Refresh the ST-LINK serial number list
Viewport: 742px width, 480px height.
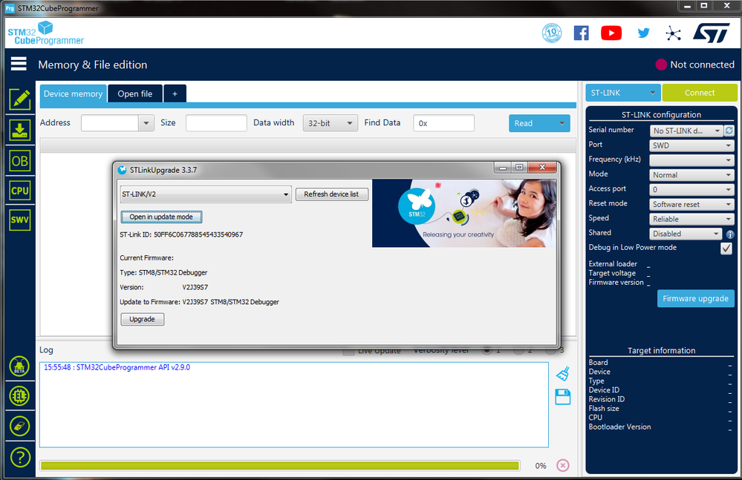click(x=729, y=131)
